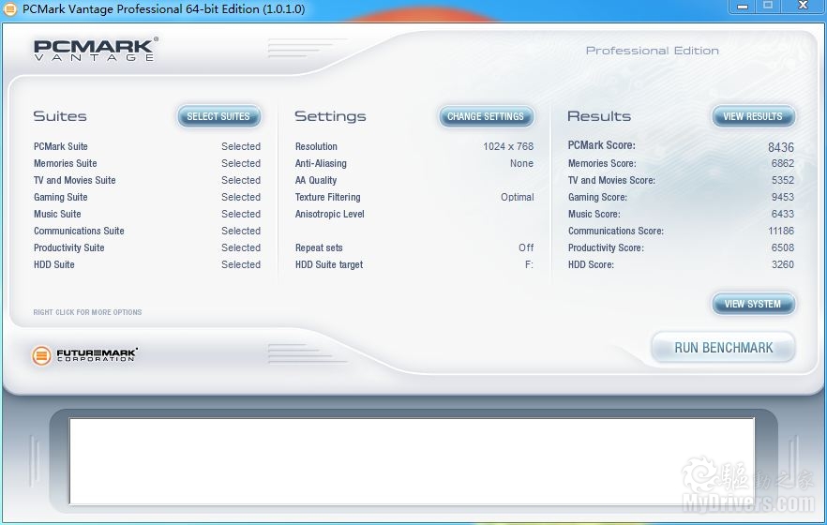Click the Gaming Score value 9453

783,197
